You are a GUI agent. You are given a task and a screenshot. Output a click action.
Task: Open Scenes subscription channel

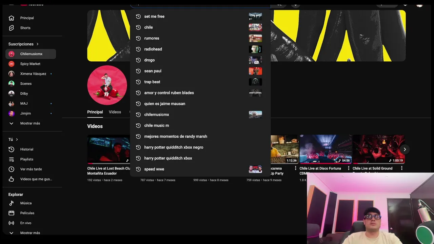pyautogui.click(x=31, y=83)
